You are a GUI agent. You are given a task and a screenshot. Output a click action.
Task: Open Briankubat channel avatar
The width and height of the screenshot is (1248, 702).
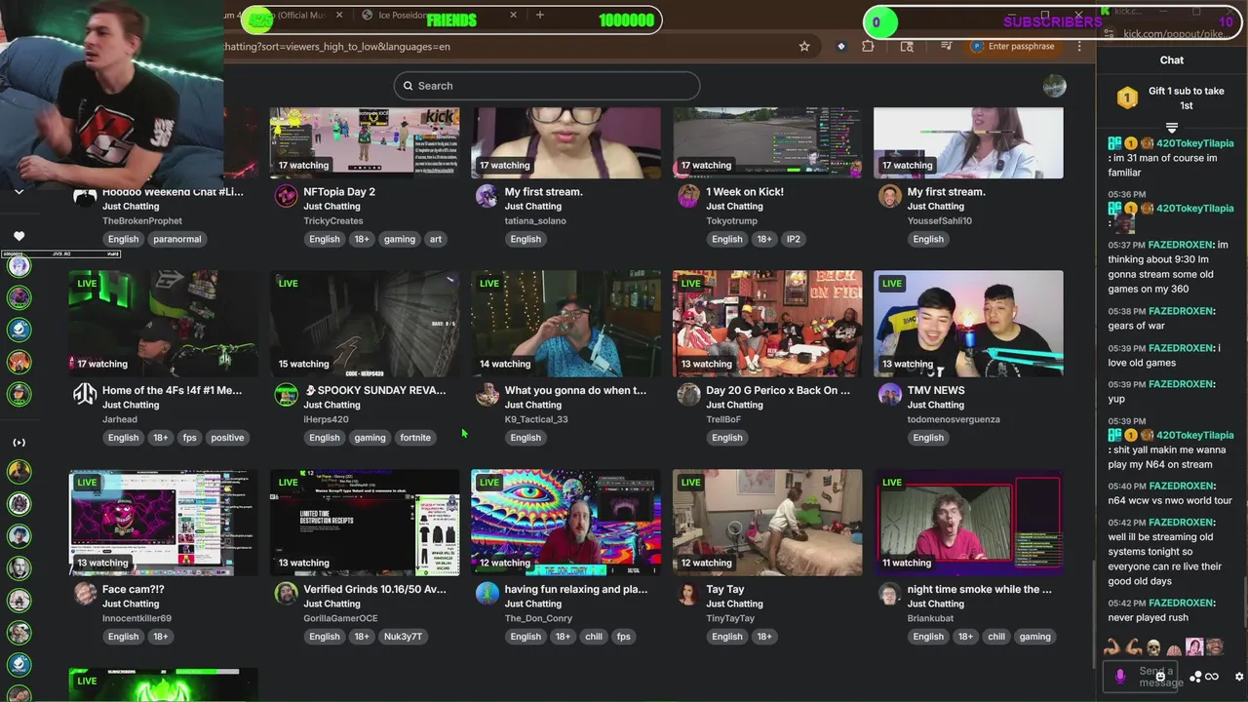[x=889, y=593]
